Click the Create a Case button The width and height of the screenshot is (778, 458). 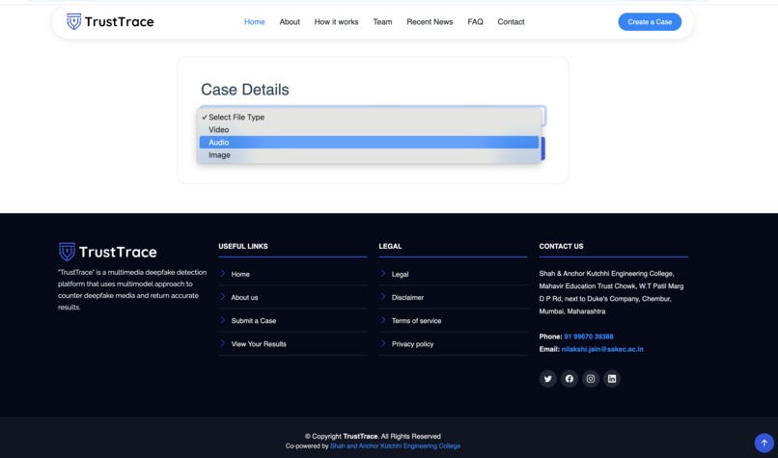pos(650,22)
